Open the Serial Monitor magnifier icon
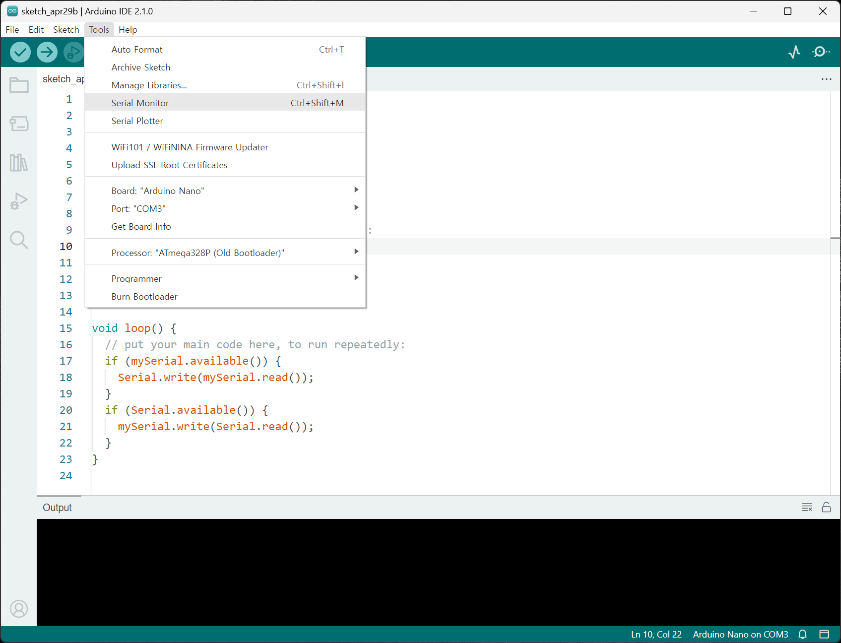Viewport: 841px width, 643px height. pos(821,52)
